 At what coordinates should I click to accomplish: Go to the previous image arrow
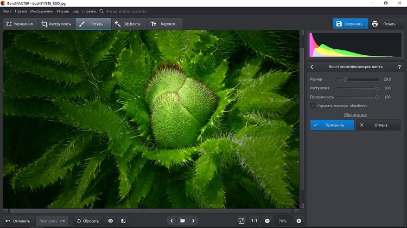pyautogui.click(x=171, y=221)
